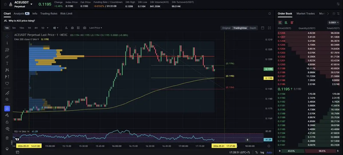Select the 4H timeframe
Screen dimensions: 343x155
[x=36, y=28]
